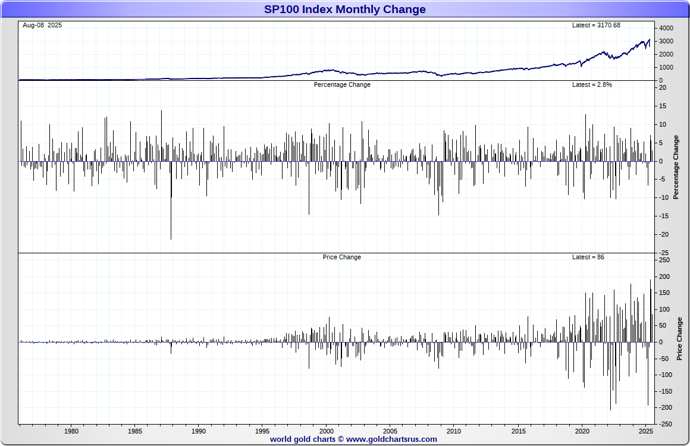This screenshot has width=690, height=446.
Task: Click the 2010 x-axis year label
Action: coord(454,431)
